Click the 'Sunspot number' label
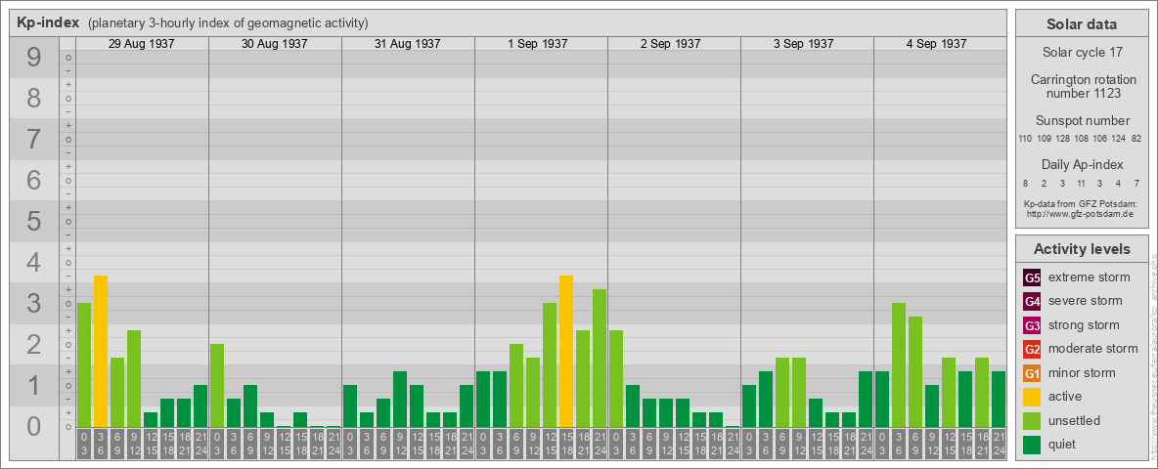 coord(1082,121)
